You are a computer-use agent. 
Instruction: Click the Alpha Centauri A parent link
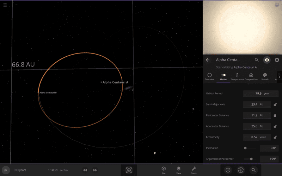point(245,67)
